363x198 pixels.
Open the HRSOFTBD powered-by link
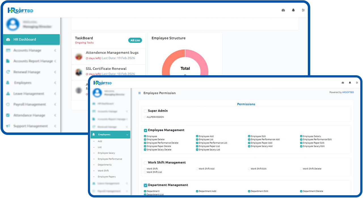click(348, 92)
